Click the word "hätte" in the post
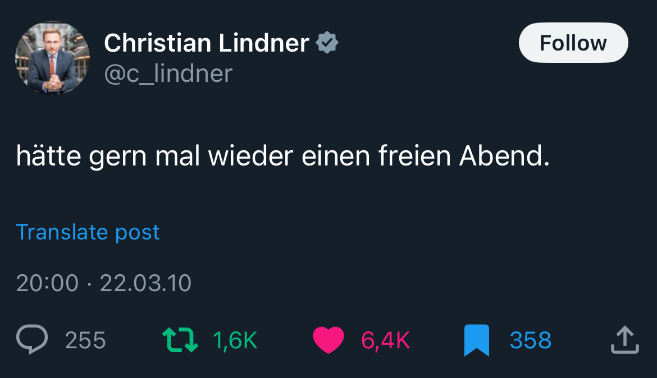 tap(48, 157)
